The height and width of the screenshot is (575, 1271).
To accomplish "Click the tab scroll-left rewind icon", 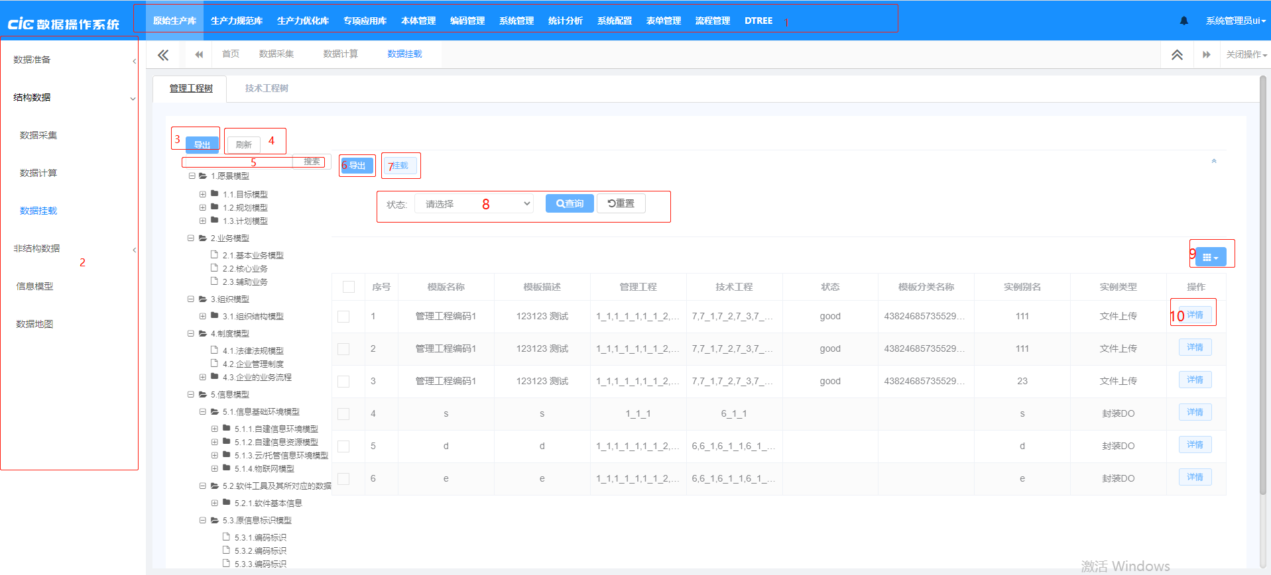I will 199,55.
